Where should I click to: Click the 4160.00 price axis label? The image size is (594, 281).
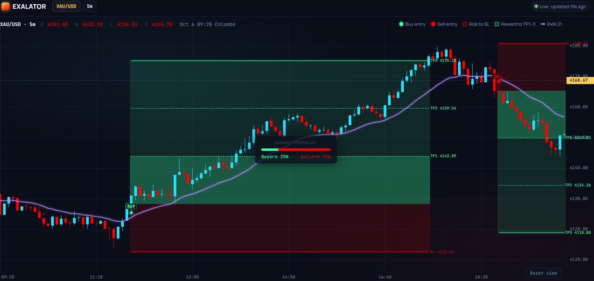(x=579, y=107)
